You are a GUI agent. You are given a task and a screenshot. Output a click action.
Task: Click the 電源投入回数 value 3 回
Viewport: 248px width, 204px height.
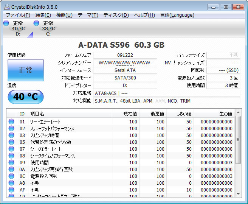[x=223, y=78]
